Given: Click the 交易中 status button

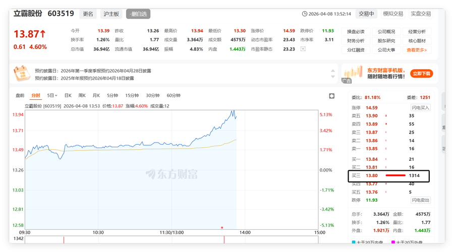Looking at the screenshot, I should 366,14.
